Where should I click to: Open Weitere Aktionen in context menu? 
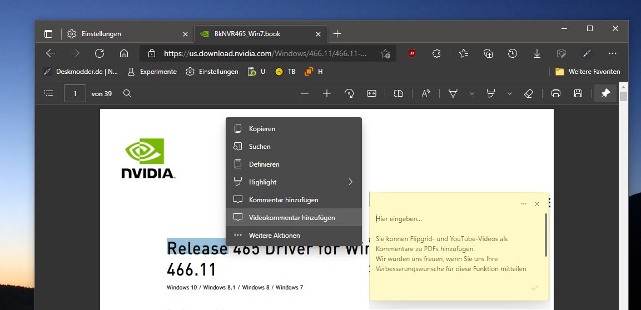point(294,235)
